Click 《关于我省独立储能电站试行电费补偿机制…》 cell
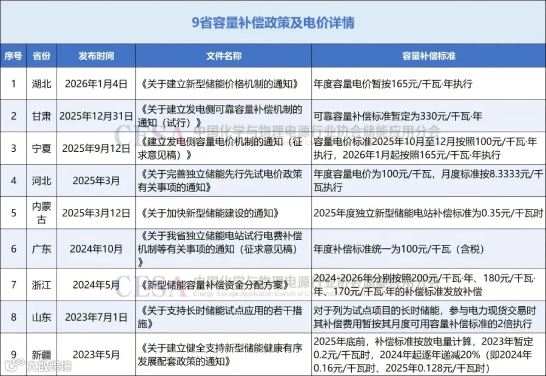The image size is (546, 376). coord(223,248)
